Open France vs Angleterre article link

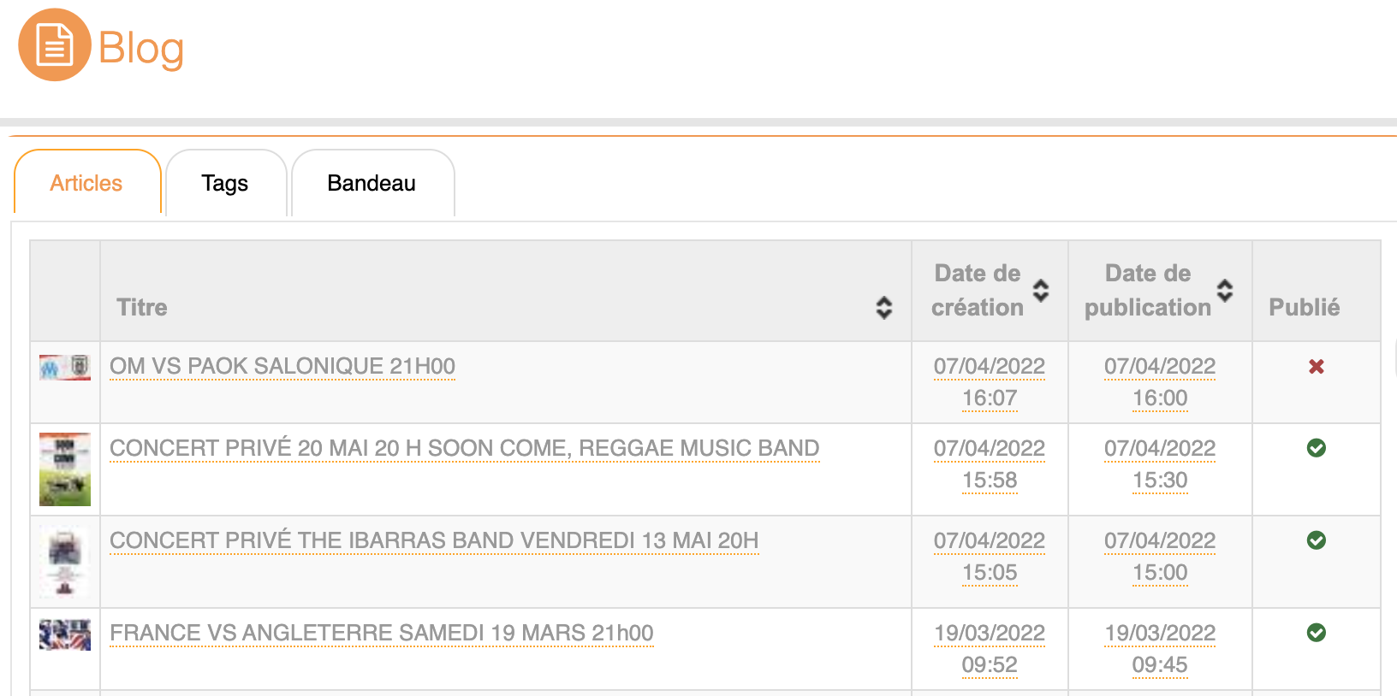(x=382, y=634)
